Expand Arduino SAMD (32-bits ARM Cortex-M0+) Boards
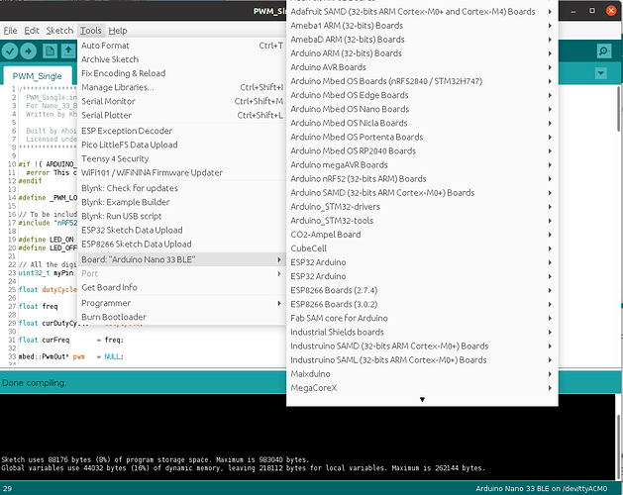This screenshot has height=495, width=623. (x=422, y=193)
